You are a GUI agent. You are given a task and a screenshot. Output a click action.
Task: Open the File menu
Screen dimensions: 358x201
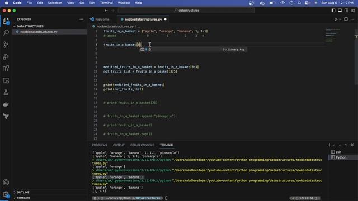click(x=29, y=3)
